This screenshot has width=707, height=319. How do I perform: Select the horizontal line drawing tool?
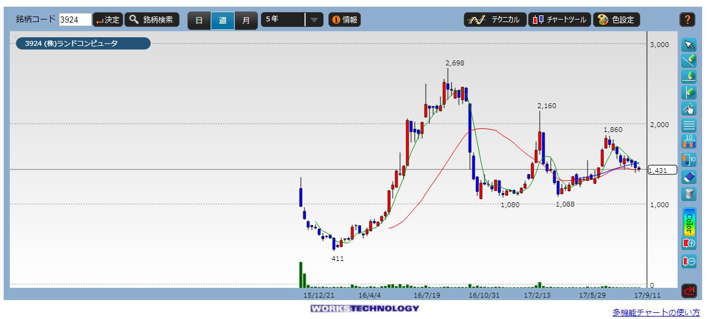click(x=689, y=77)
